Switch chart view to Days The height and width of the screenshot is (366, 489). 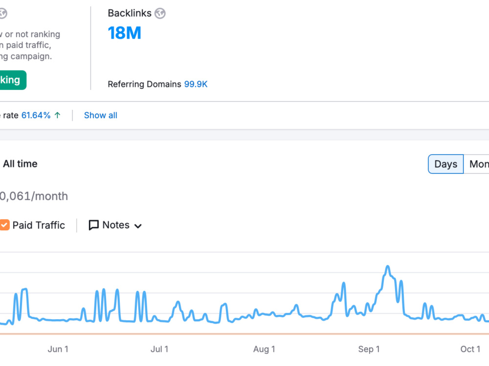445,164
